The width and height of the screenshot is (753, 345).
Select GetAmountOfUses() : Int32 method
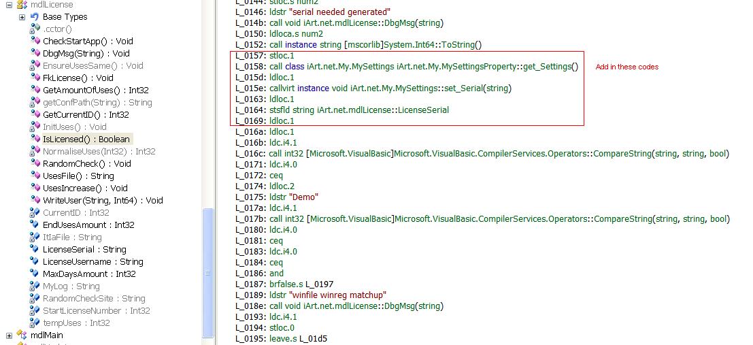tap(96, 91)
